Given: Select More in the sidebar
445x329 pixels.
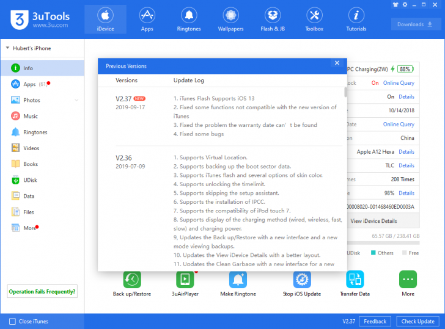Looking at the screenshot, I should pos(42,228).
